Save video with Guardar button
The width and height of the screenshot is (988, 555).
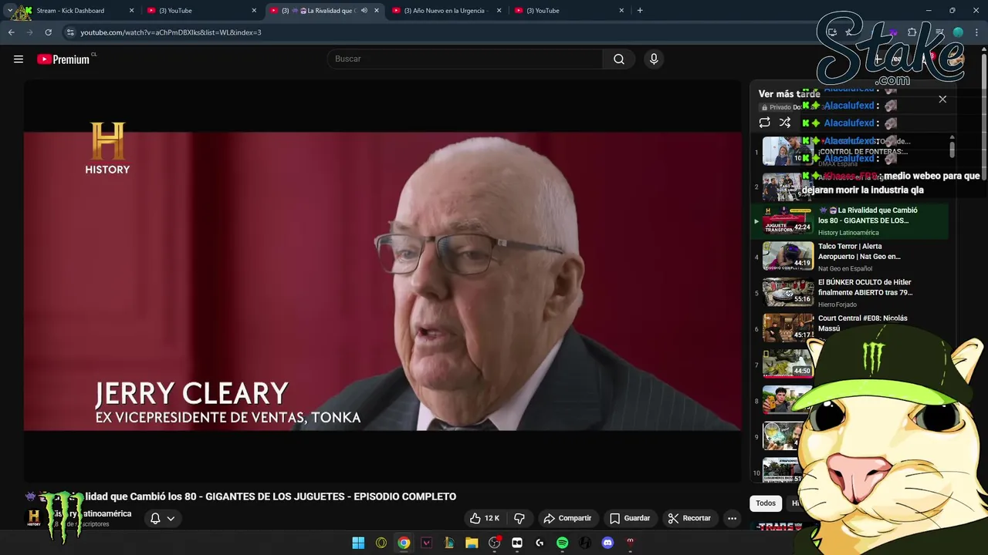pos(630,518)
